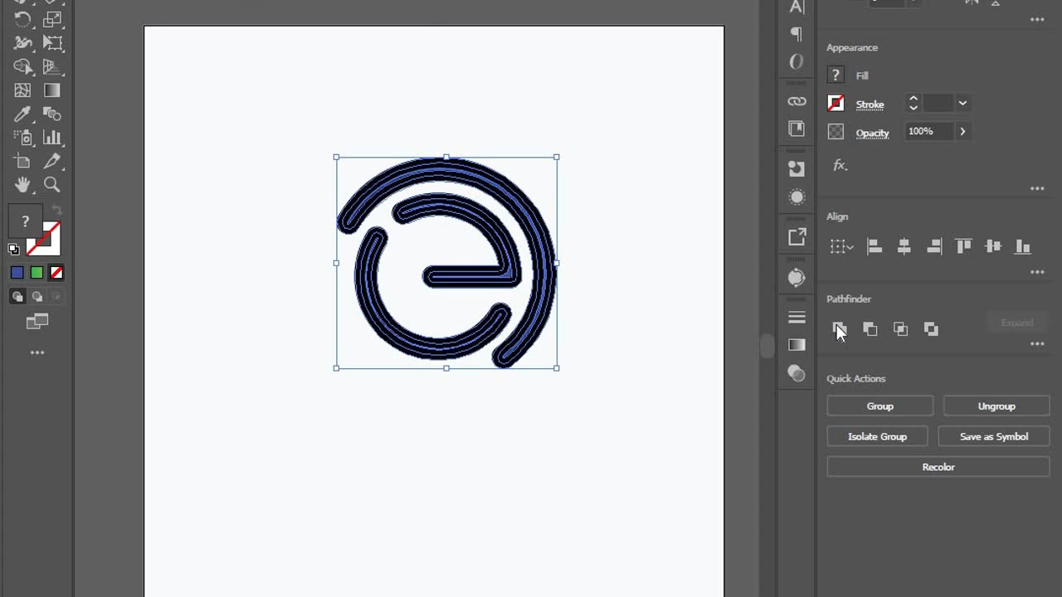1062x597 pixels.
Task: Select the Scale tool
Action: click(52, 19)
